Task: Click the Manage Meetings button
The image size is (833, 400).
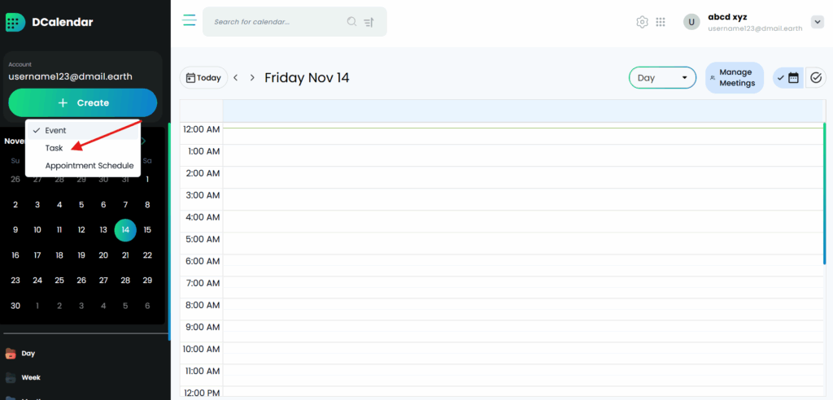Action: 735,78
